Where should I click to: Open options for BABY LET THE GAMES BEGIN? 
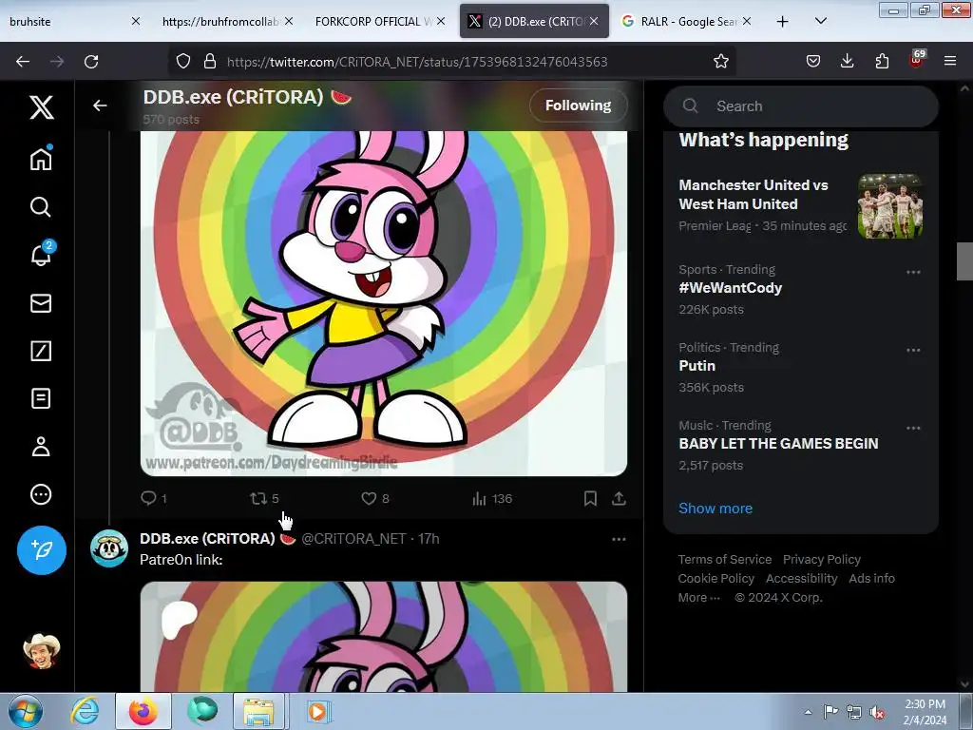pyautogui.click(x=913, y=429)
